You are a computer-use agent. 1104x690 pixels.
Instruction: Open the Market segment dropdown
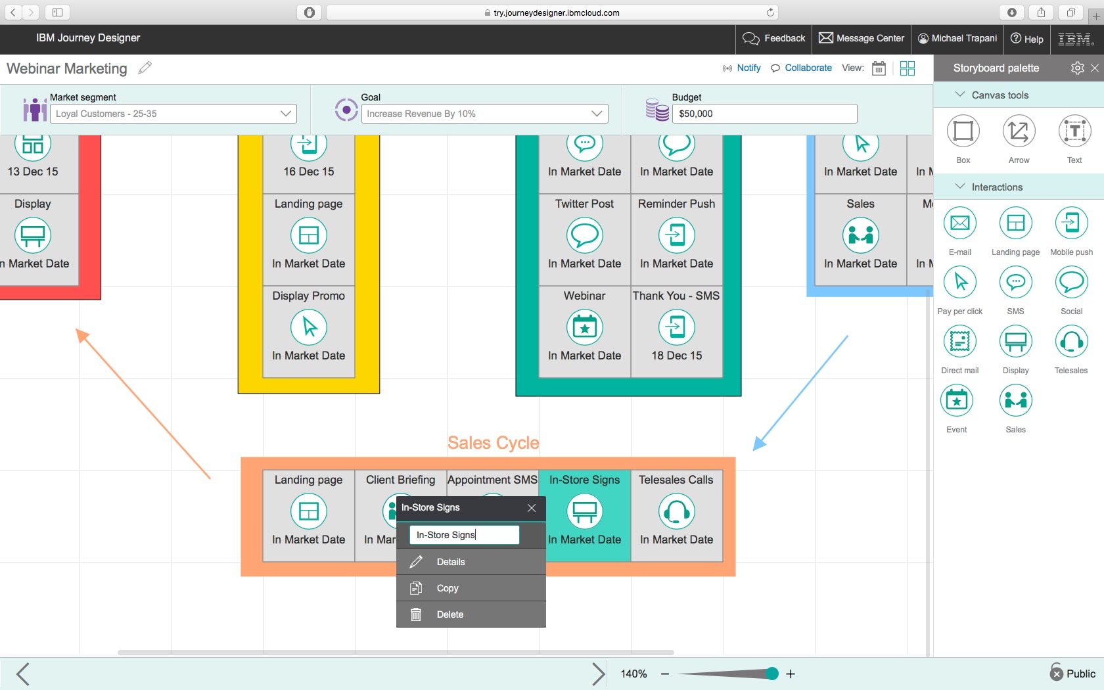coord(173,114)
